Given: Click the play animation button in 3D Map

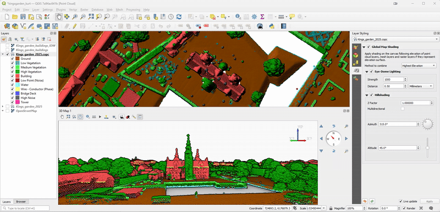Looking at the screenshot, I should coord(100,117).
